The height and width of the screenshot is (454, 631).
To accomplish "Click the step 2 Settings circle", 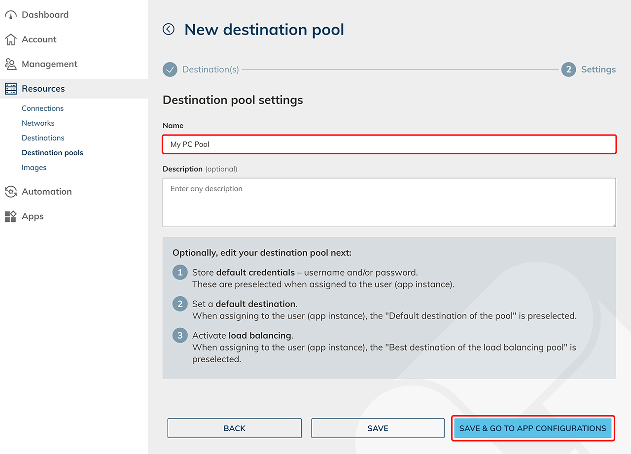I will click(x=568, y=70).
